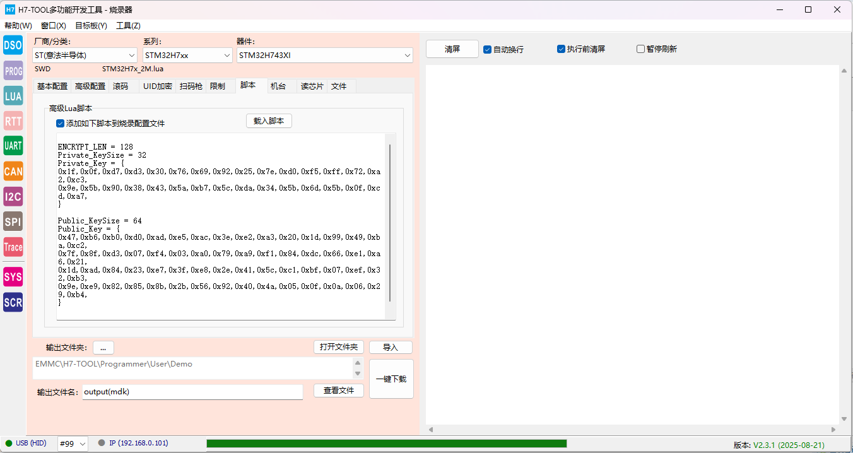
Task: Expand the STM32H743XI device dropdown
Action: 324,56
